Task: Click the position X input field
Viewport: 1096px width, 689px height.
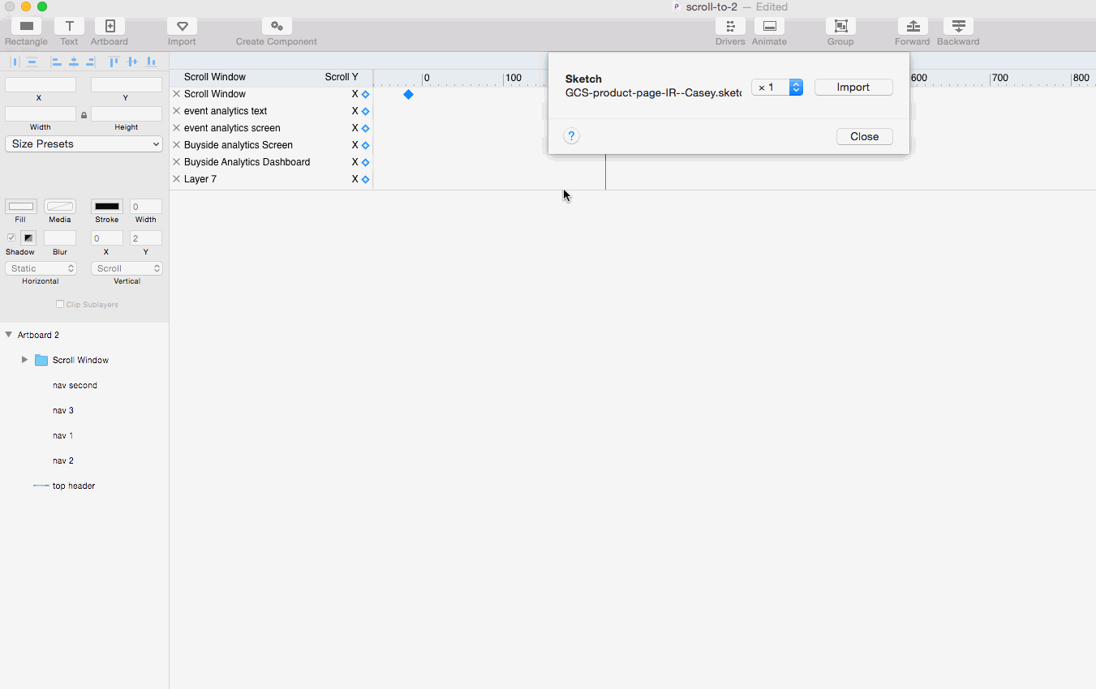Action: [x=41, y=85]
